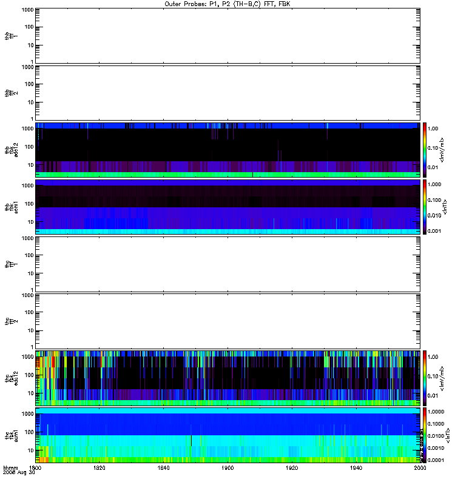Click the '1900' time axis label
This screenshot has width=455, height=485.
pyautogui.click(x=227, y=468)
